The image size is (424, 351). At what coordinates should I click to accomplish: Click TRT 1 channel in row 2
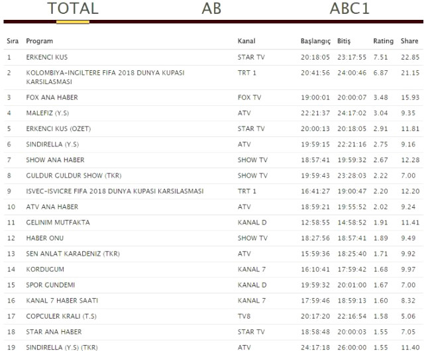click(246, 73)
